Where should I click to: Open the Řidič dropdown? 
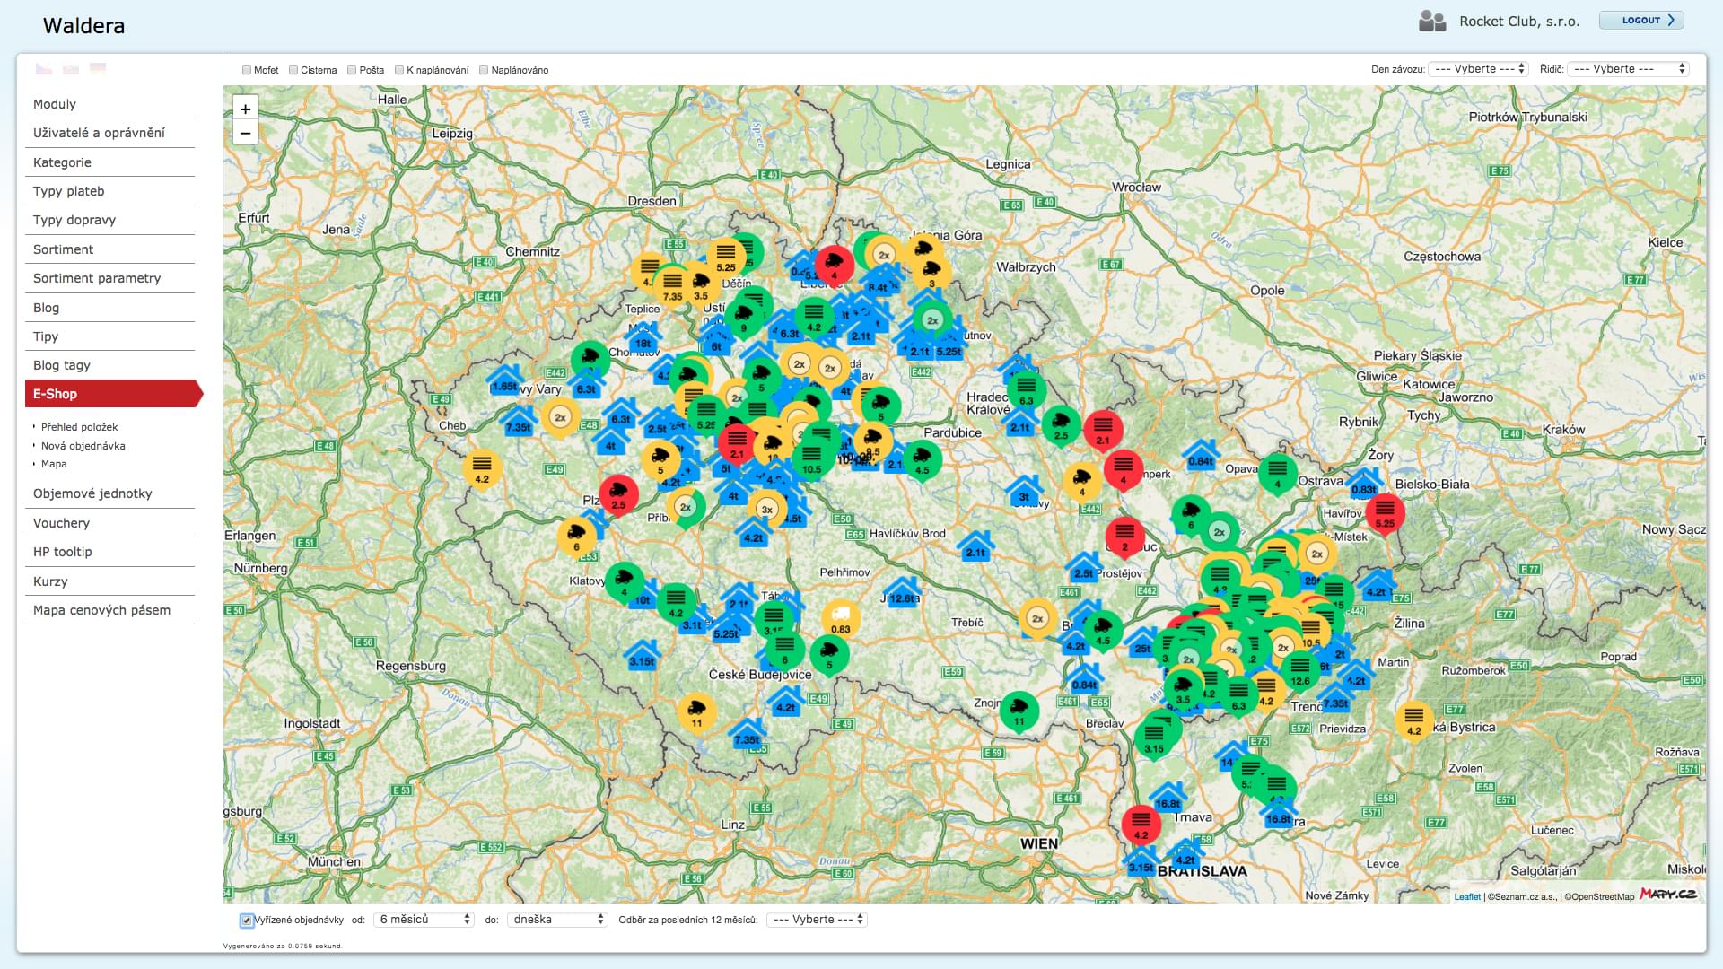pyautogui.click(x=1628, y=69)
